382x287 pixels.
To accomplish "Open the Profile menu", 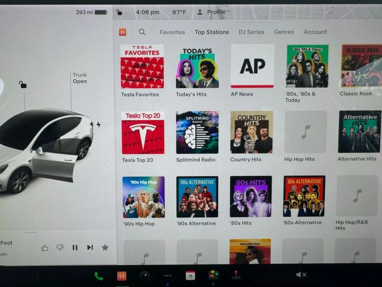I will pyautogui.click(x=211, y=12).
